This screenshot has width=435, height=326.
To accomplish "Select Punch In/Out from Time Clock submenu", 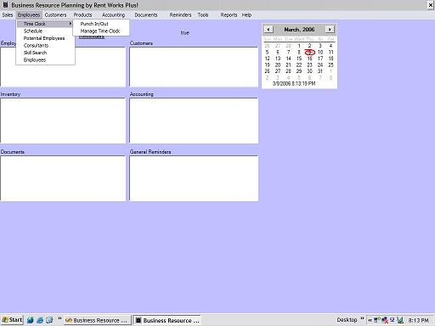I will click(x=94, y=24).
